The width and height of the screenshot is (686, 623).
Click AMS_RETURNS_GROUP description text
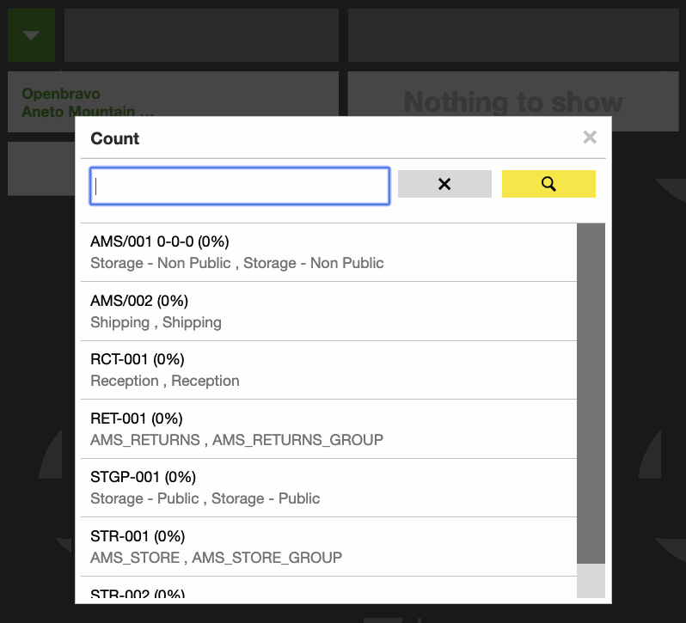coord(298,439)
